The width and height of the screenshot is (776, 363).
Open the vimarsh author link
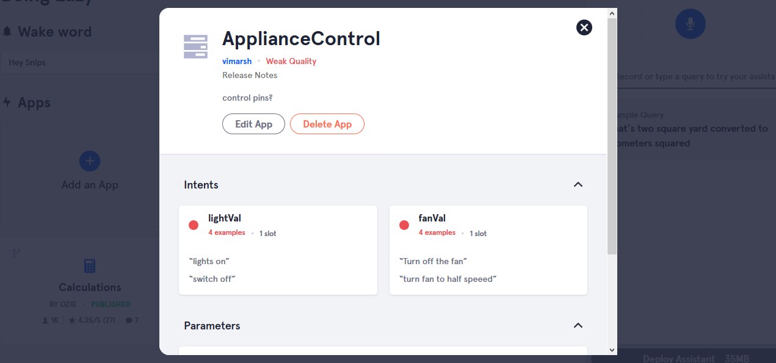237,61
